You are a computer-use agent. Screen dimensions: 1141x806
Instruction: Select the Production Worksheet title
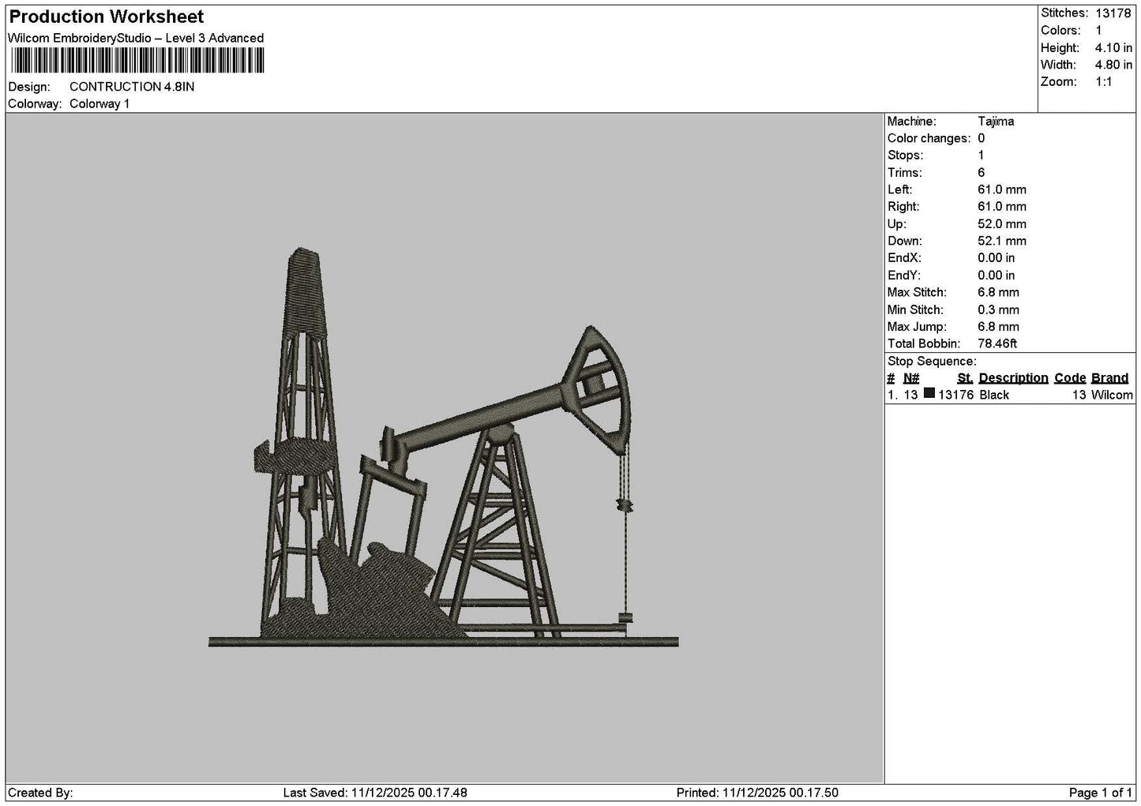(107, 17)
